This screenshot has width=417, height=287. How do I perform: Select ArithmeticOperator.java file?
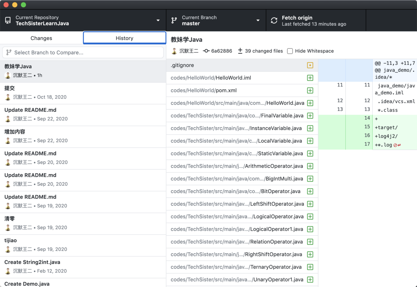(x=242, y=166)
